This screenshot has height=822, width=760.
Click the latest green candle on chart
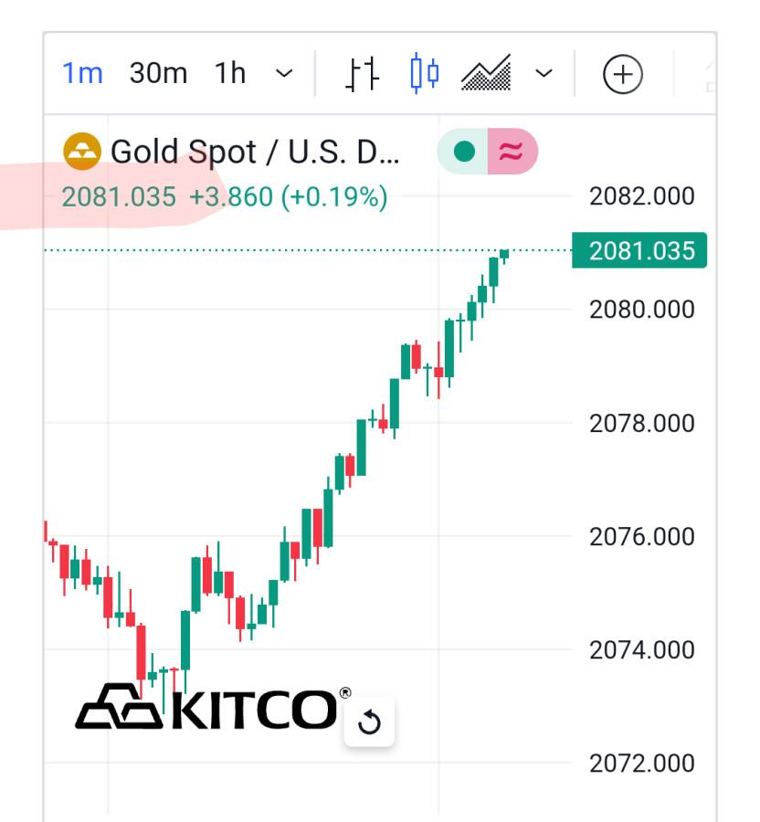click(504, 254)
